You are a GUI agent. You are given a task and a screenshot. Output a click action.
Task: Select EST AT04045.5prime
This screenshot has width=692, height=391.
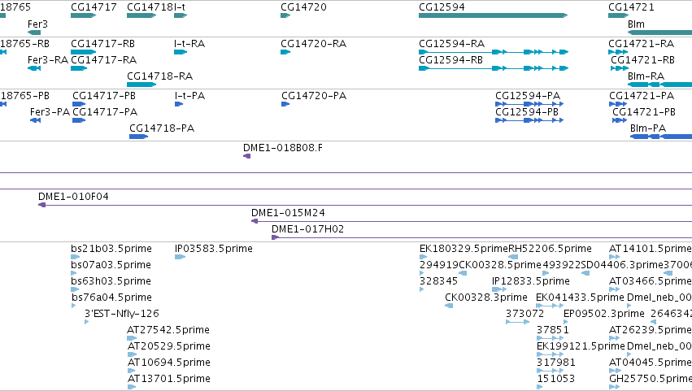650,363
